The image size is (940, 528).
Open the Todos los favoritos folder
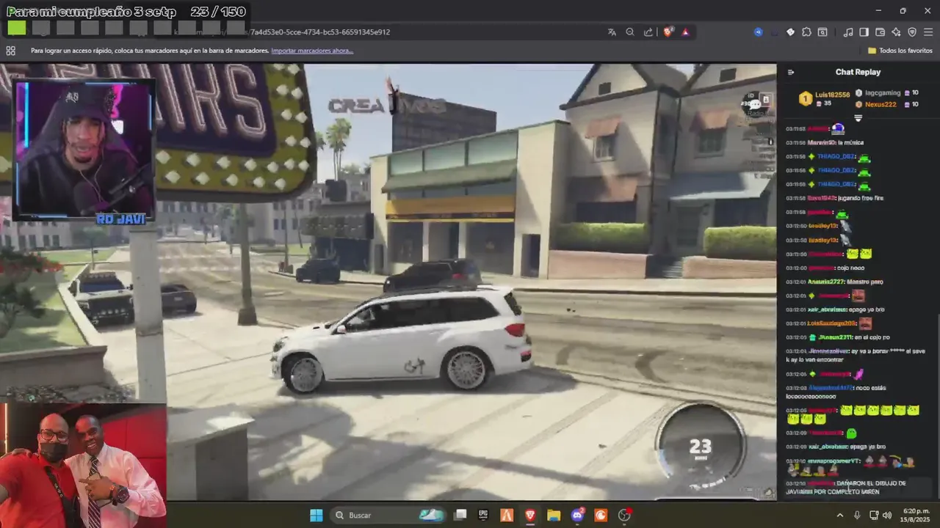[x=900, y=51]
